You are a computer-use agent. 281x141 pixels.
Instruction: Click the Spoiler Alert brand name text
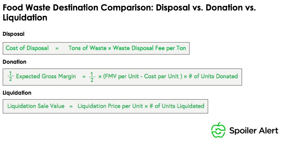click(254, 131)
